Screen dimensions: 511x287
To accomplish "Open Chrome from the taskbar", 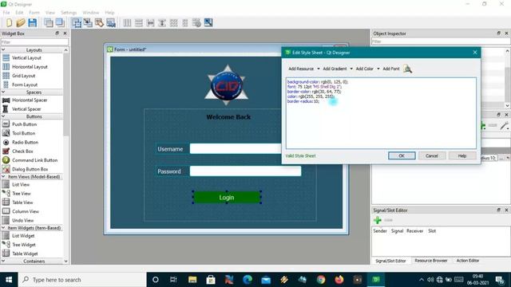I will (321, 280).
